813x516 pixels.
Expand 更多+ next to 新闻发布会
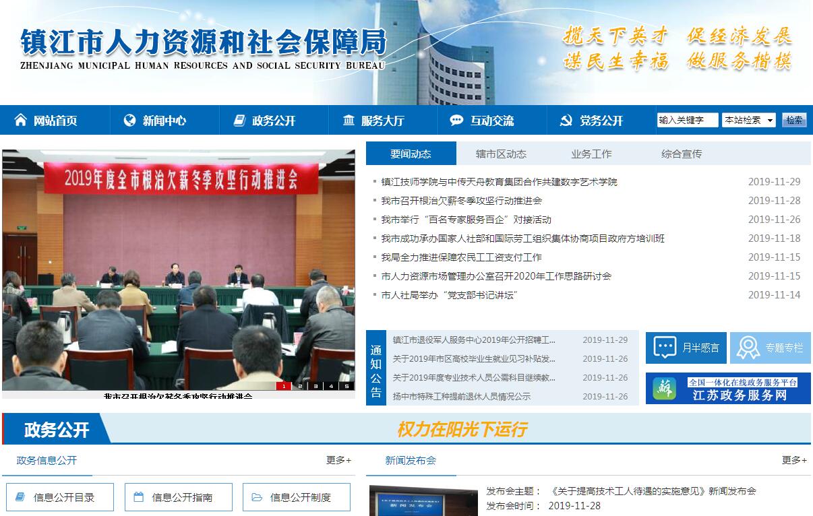click(794, 460)
